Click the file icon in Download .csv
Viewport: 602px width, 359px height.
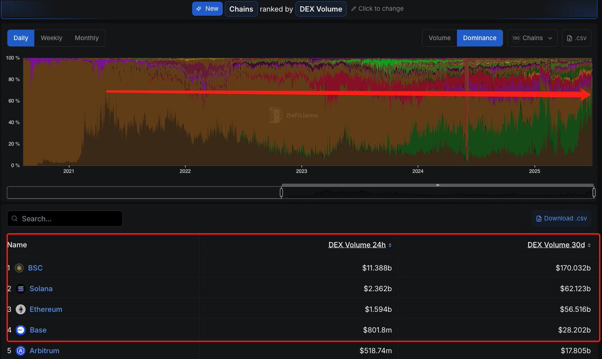pyautogui.click(x=539, y=218)
